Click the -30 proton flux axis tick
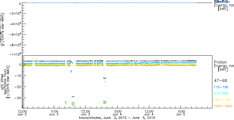This screenshot has height=120, width=234. 17,98
